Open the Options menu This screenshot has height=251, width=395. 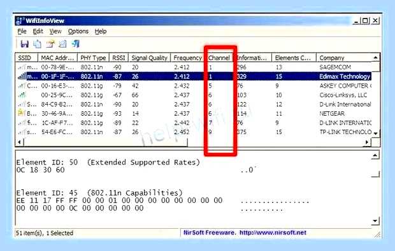[x=78, y=31]
